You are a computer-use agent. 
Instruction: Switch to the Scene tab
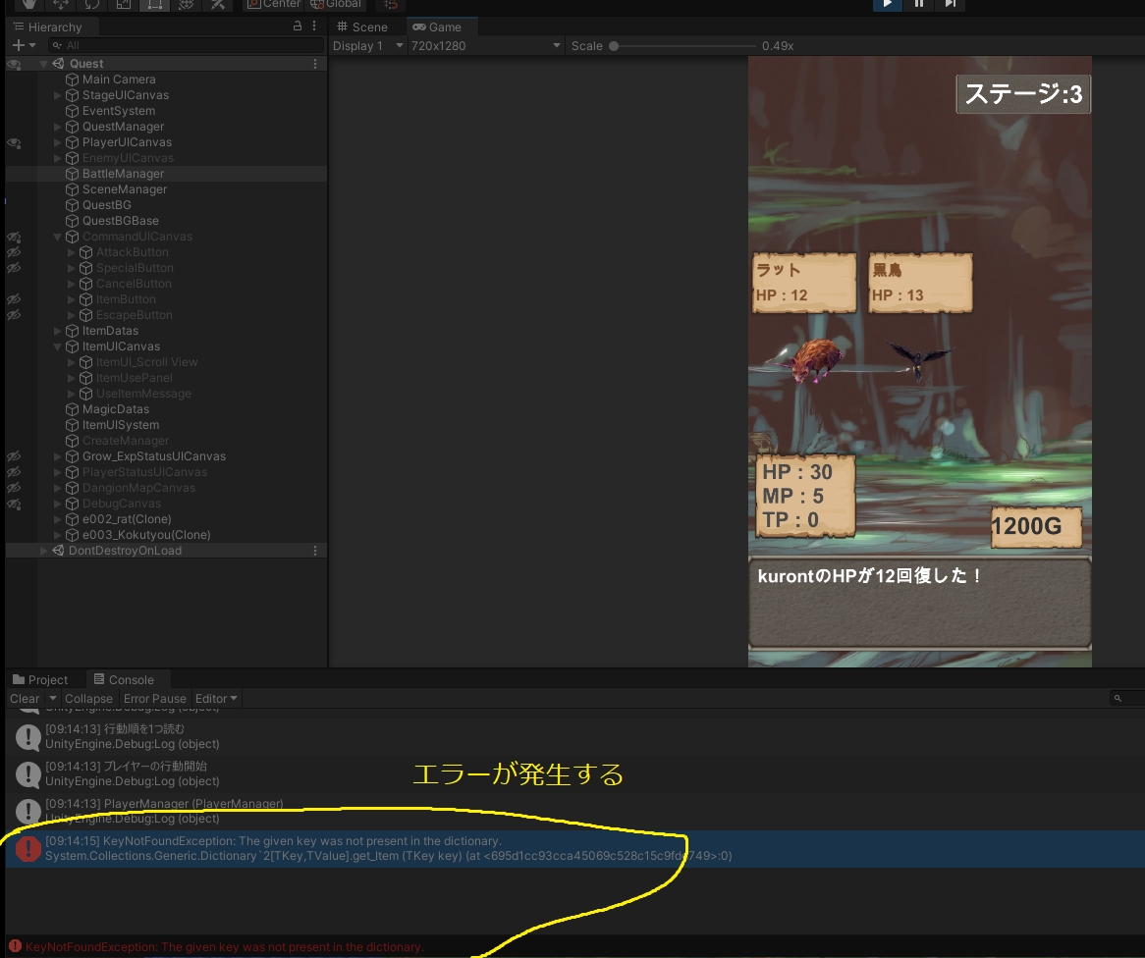362,27
